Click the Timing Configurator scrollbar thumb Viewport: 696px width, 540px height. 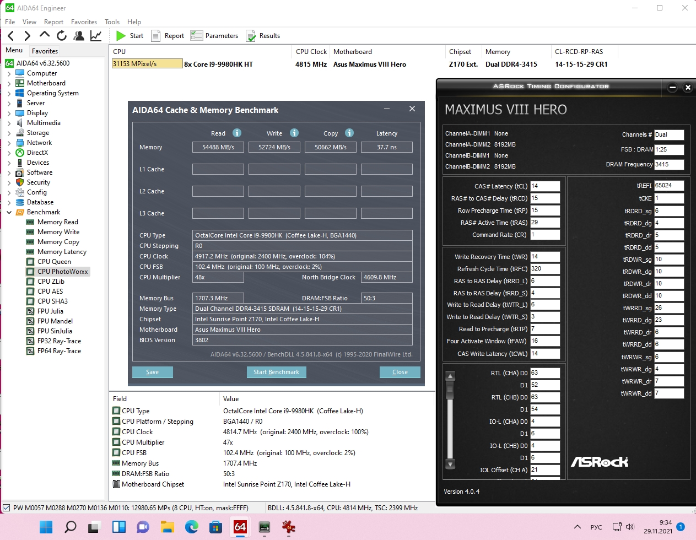click(450, 390)
